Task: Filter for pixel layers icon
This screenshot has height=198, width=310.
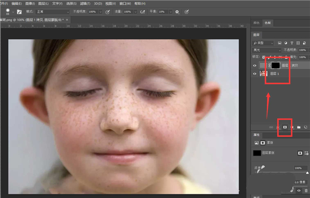Action: (x=280, y=43)
